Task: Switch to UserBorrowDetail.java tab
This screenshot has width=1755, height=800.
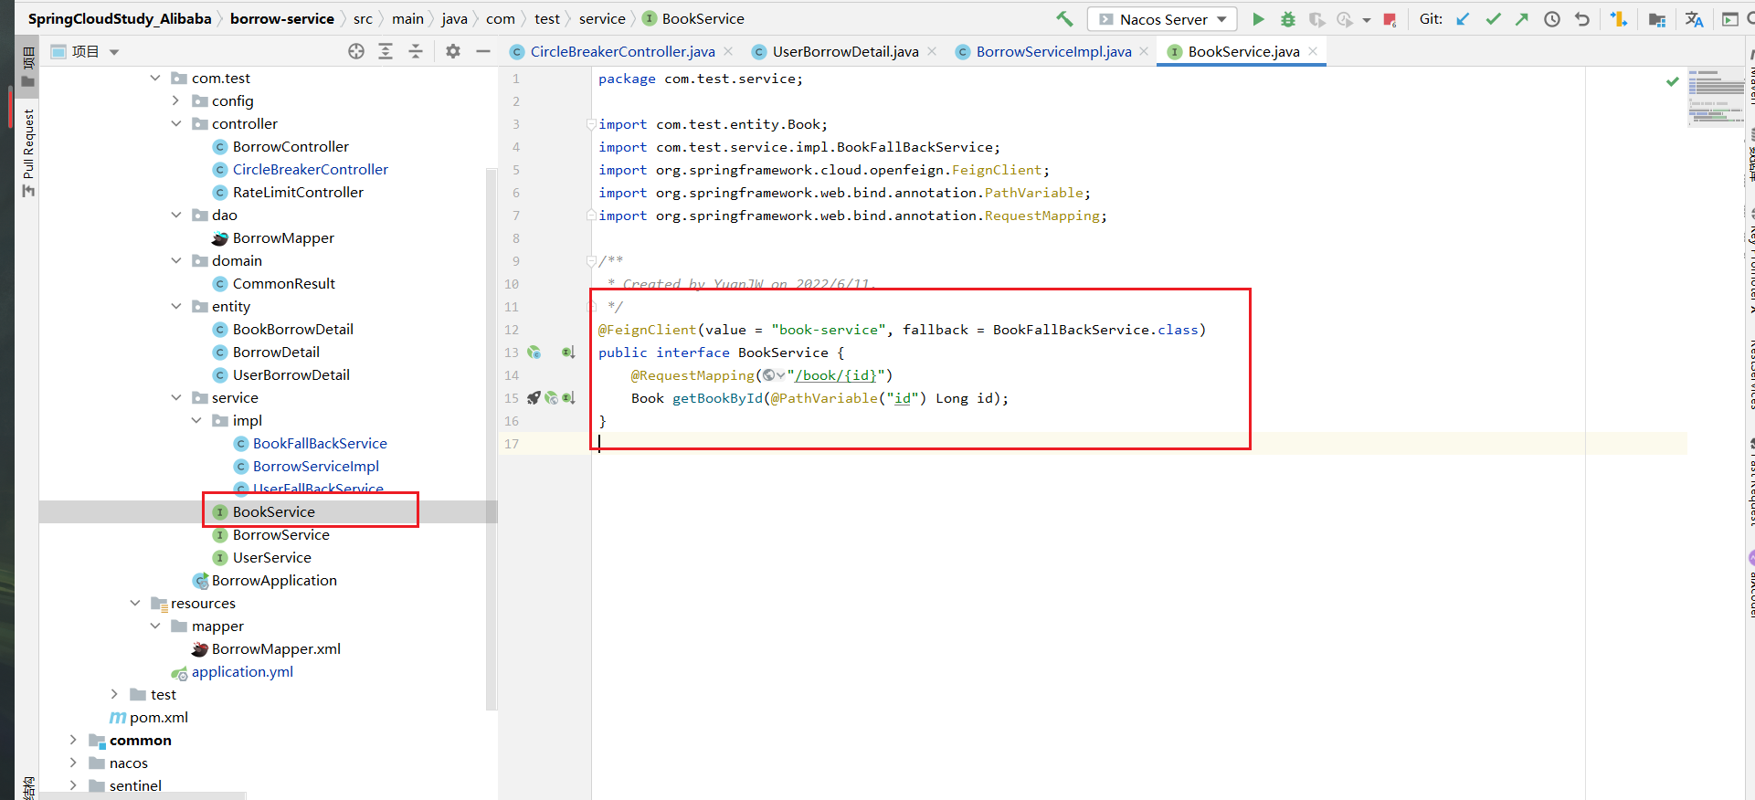Action: point(845,52)
